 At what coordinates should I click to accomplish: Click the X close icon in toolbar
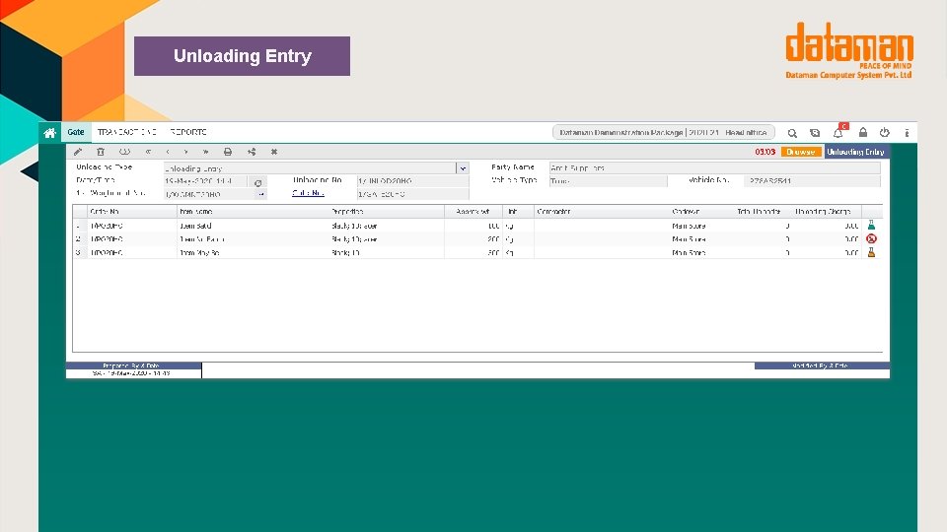point(274,152)
